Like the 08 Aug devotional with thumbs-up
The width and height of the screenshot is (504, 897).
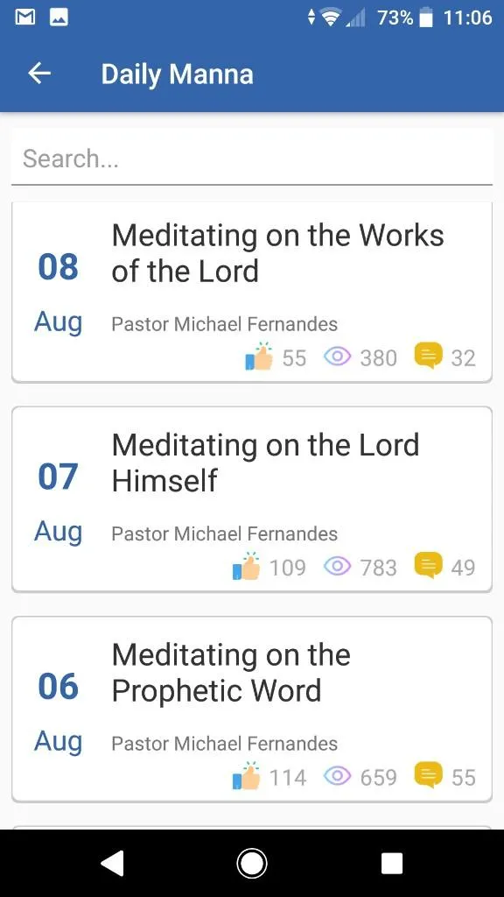(259, 357)
